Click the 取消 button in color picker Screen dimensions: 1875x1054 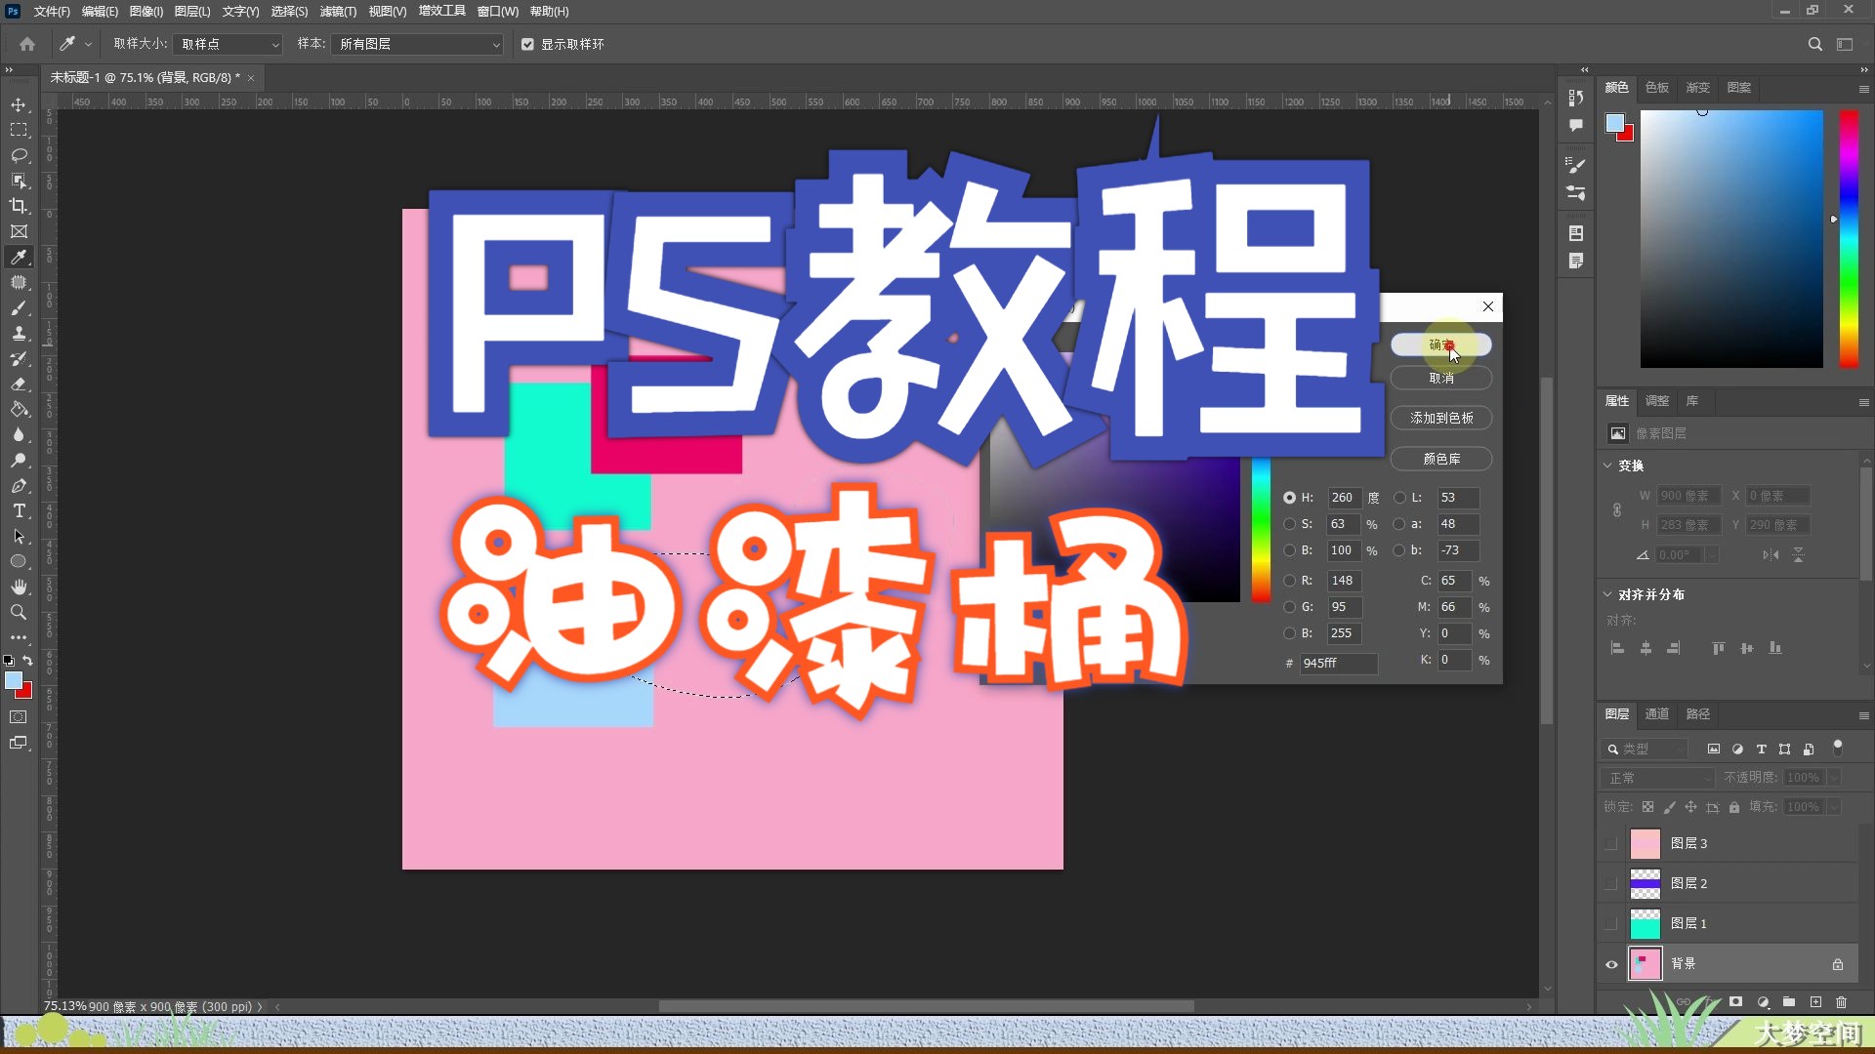[1440, 379]
